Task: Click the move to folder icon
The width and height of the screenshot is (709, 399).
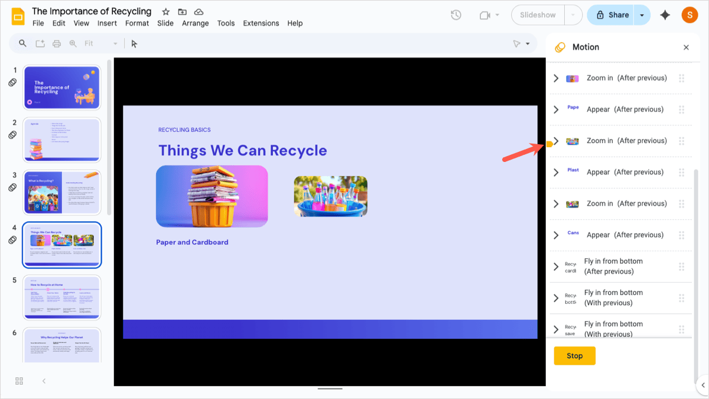Action: (183, 12)
